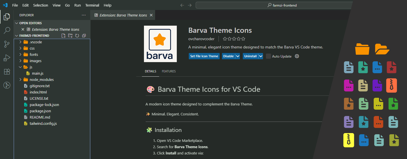Open the Run and Debug view
This screenshot has width=407, height=159.
pos(7,58)
